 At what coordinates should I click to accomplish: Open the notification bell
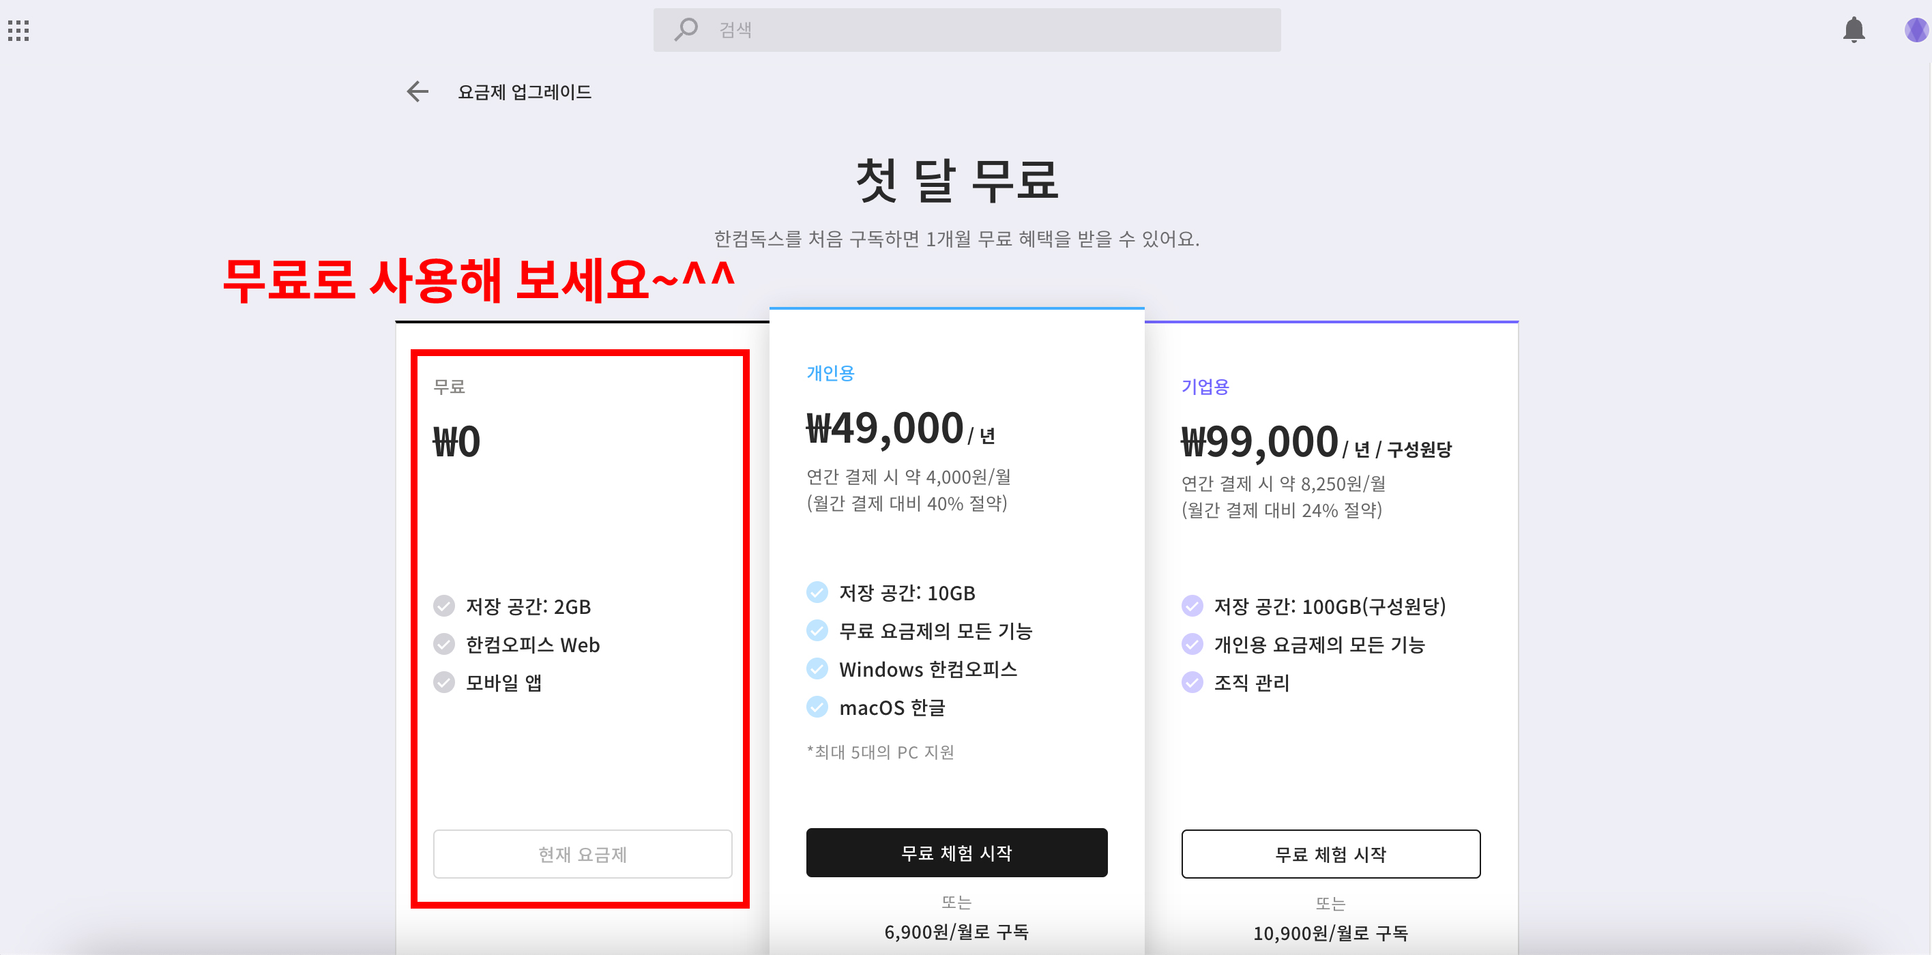pyautogui.click(x=1854, y=30)
